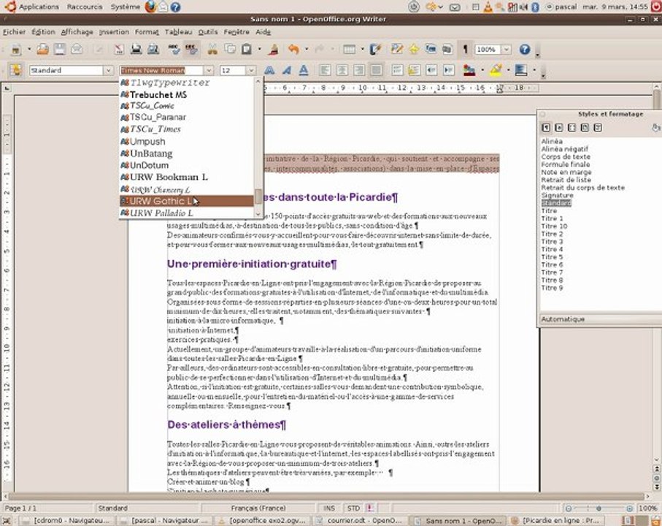Open the Insertion menu
Image resolution: width=662 pixels, height=526 pixels.
114,31
